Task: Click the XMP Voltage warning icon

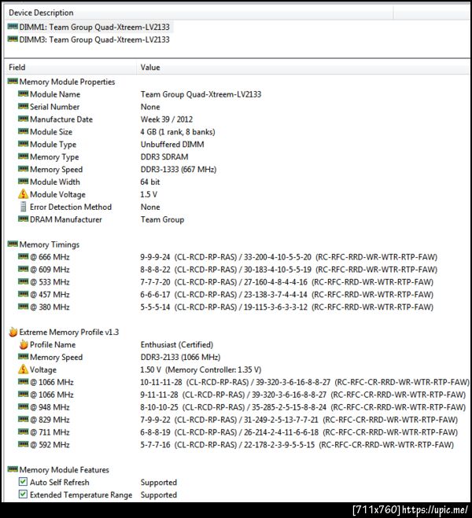Action: click(23, 369)
